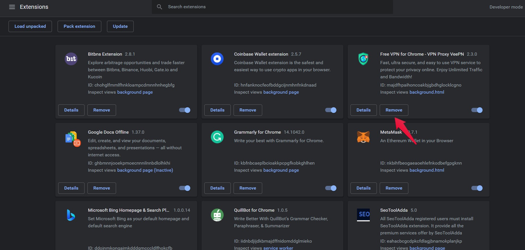Open Details for Coinbase Wallet extension
Viewport: 525px width, 250px height.
point(217,110)
